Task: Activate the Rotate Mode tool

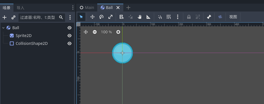Action: pos(101,17)
